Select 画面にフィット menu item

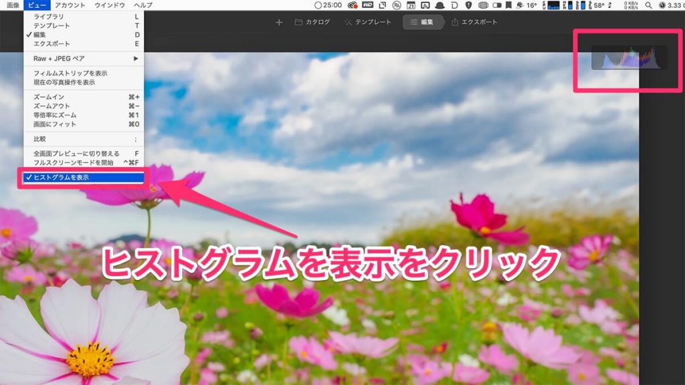click(x=84, y=124)
